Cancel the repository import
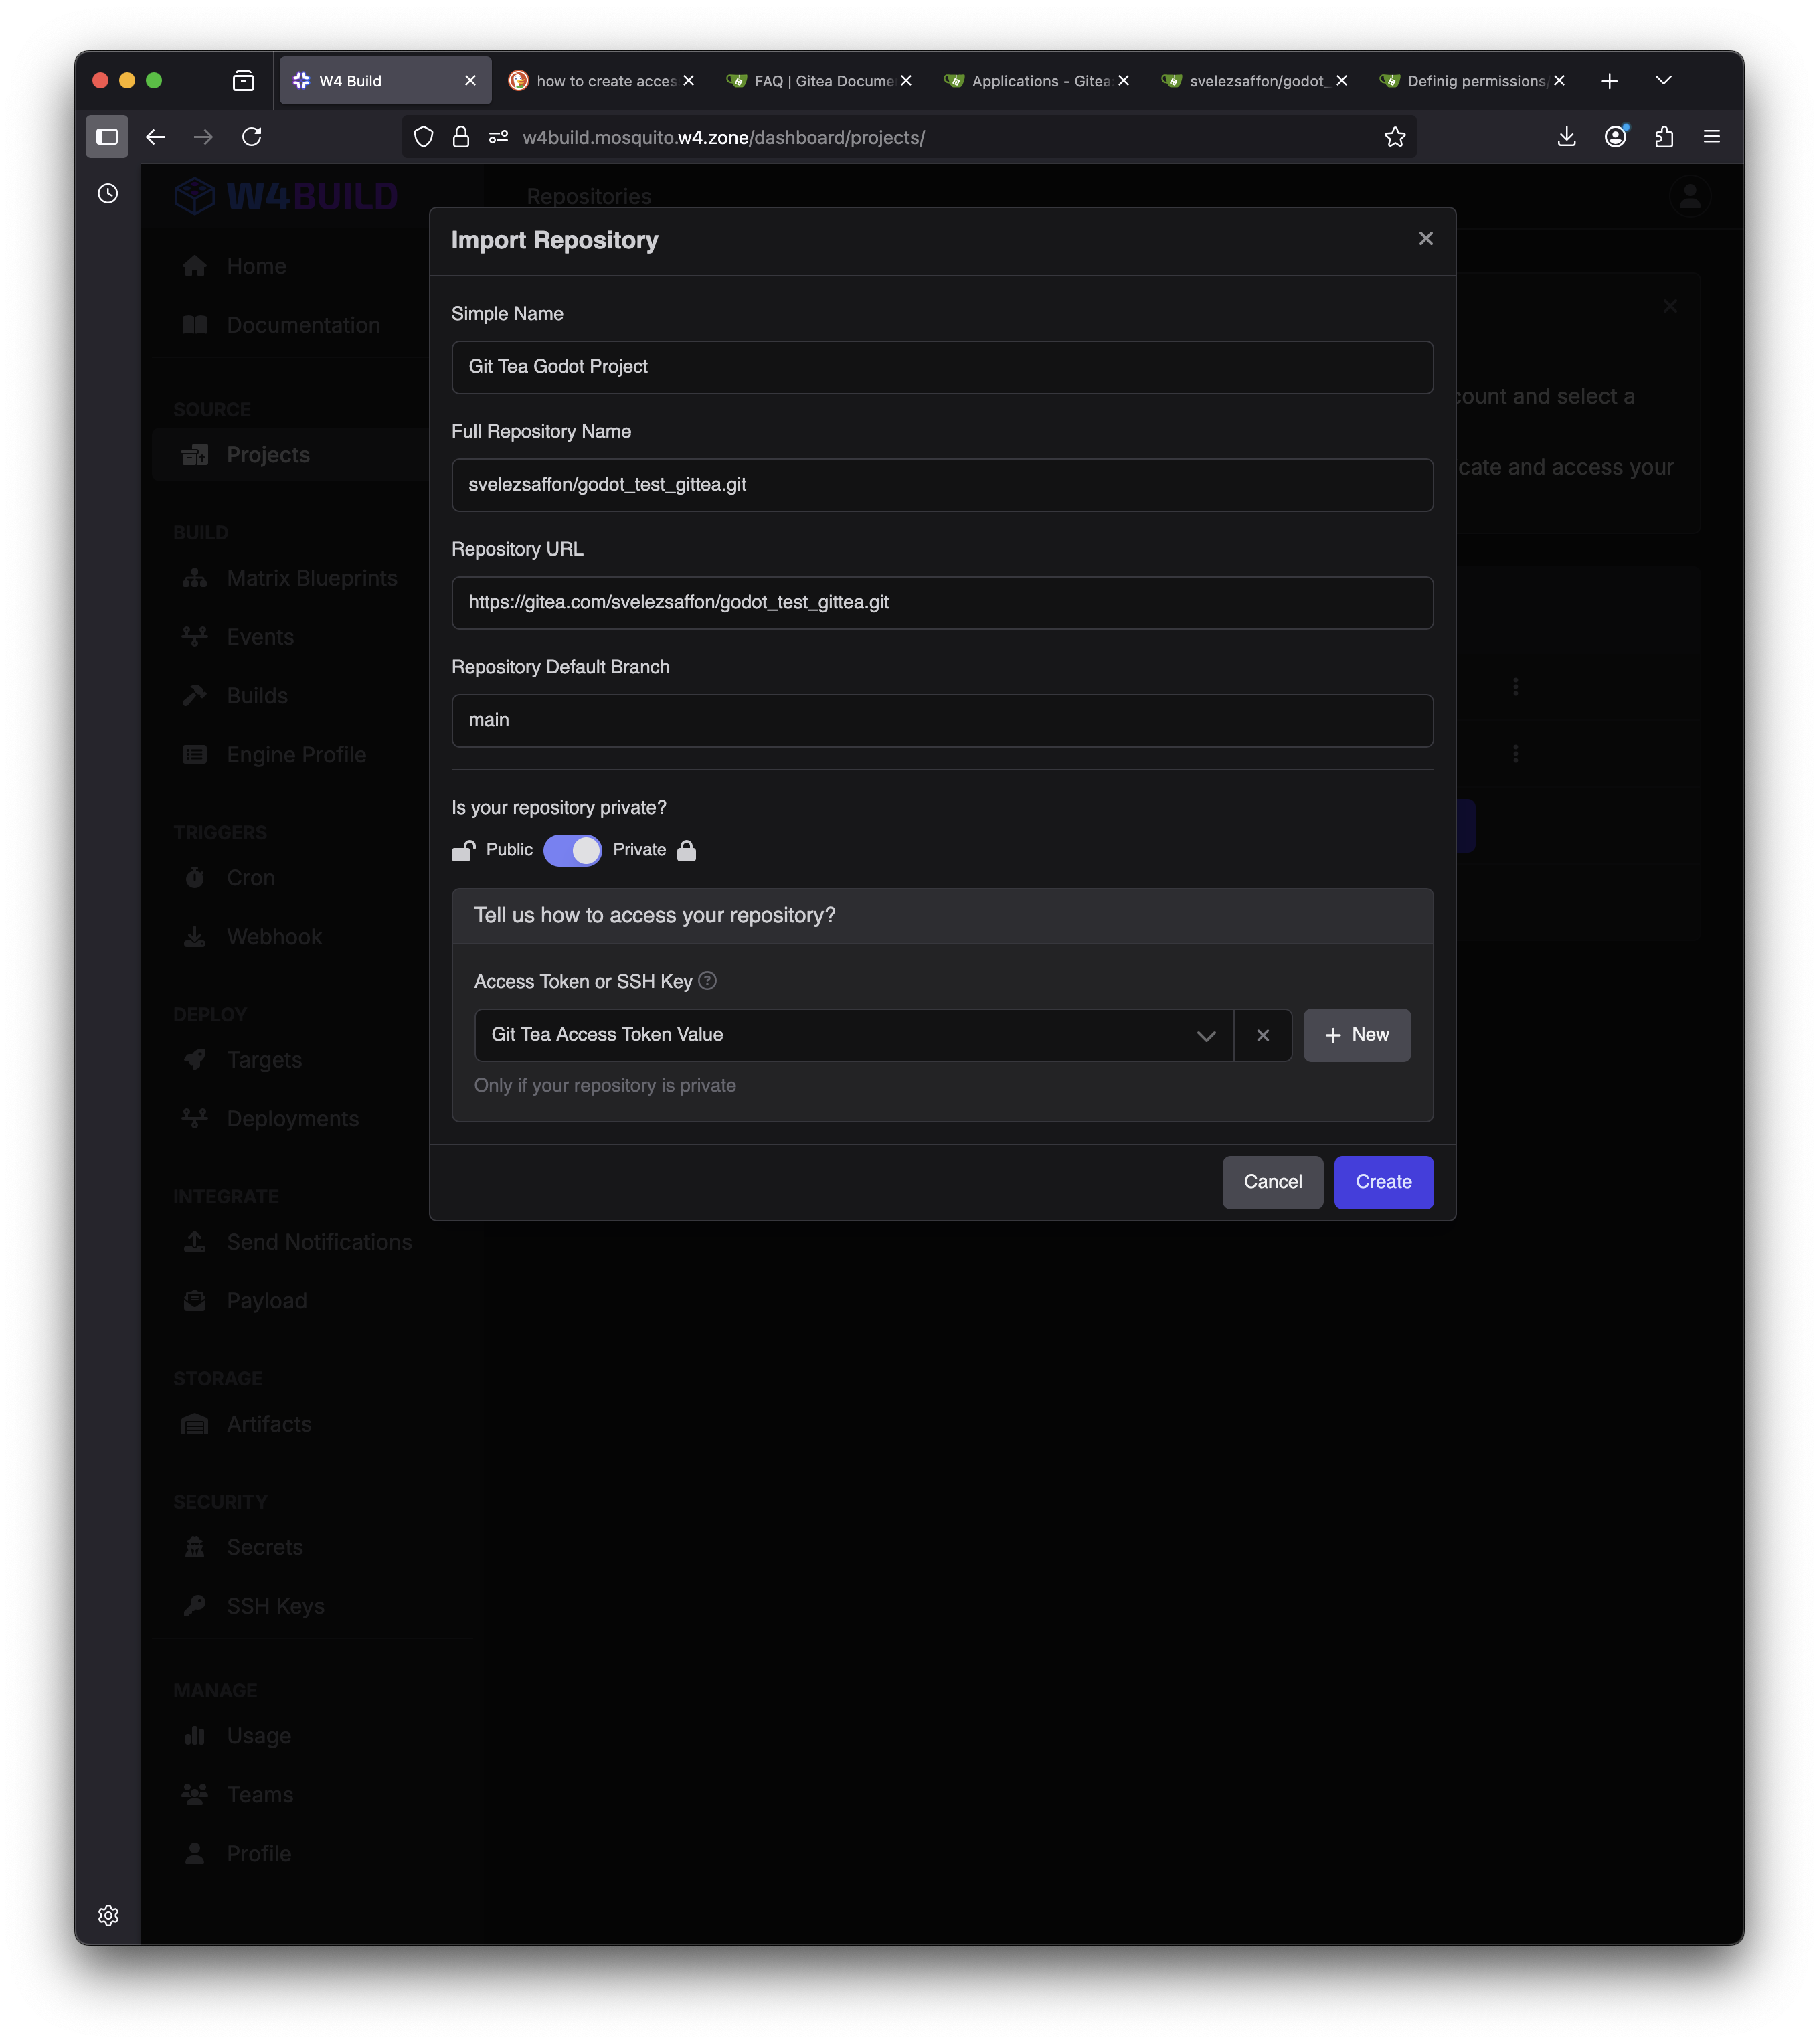Screen dimensions: 1819x2044 (1272, 1182)
